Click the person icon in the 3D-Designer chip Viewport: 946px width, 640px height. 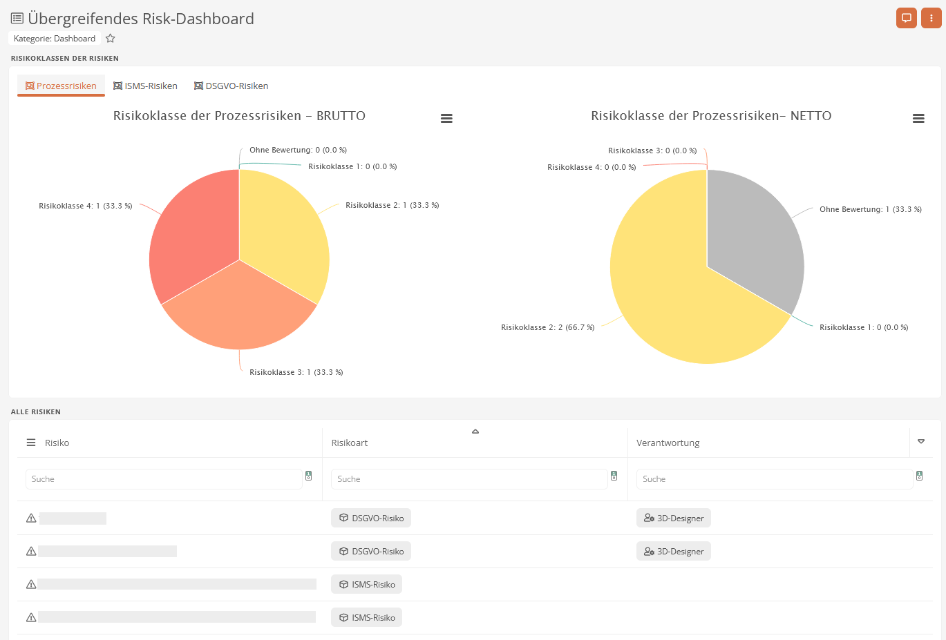(647, 517)
